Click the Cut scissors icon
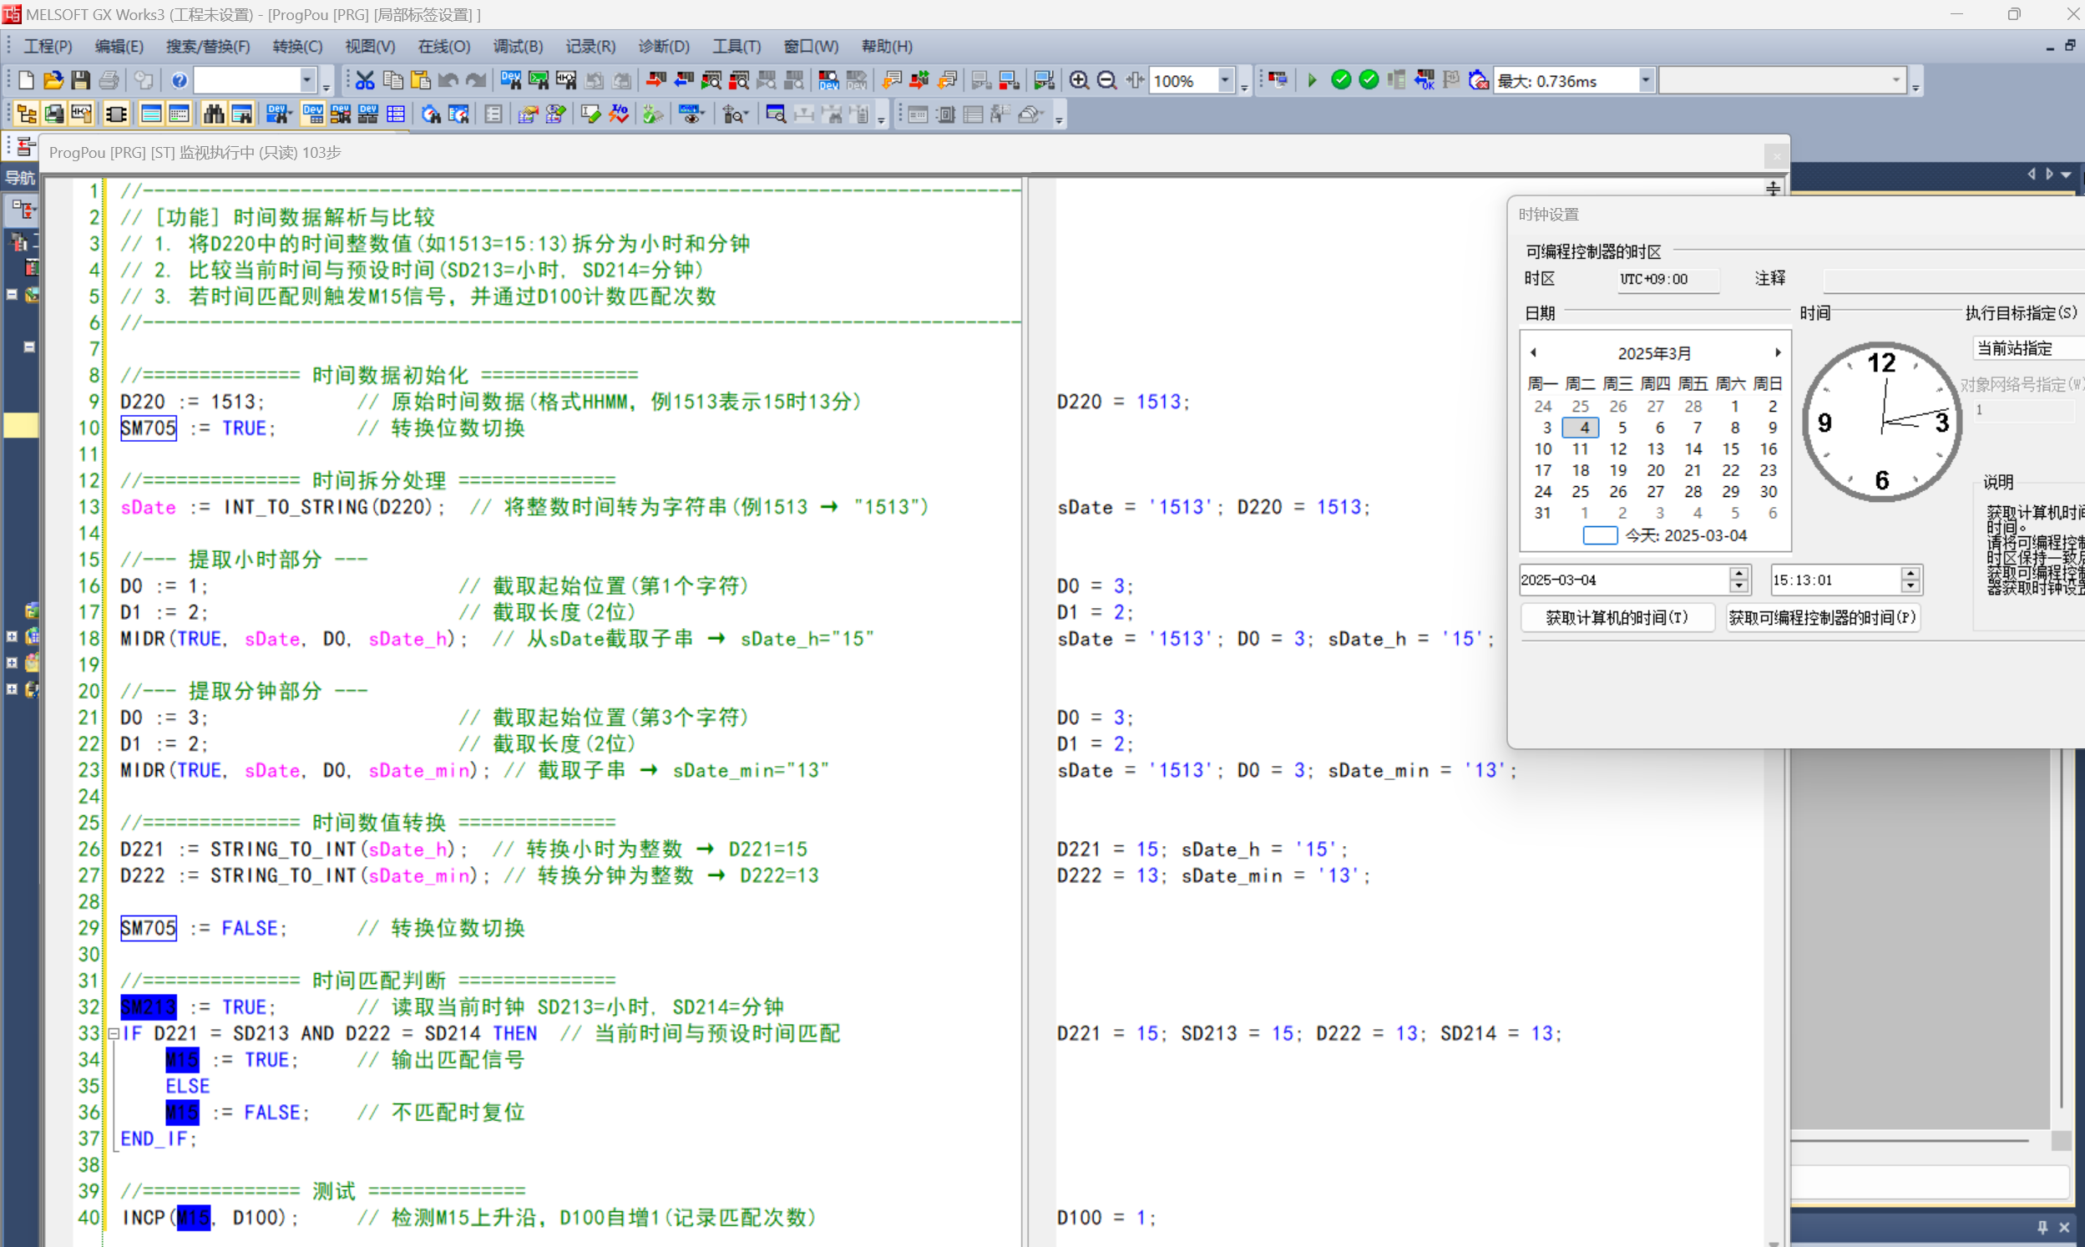 point(365,81)
